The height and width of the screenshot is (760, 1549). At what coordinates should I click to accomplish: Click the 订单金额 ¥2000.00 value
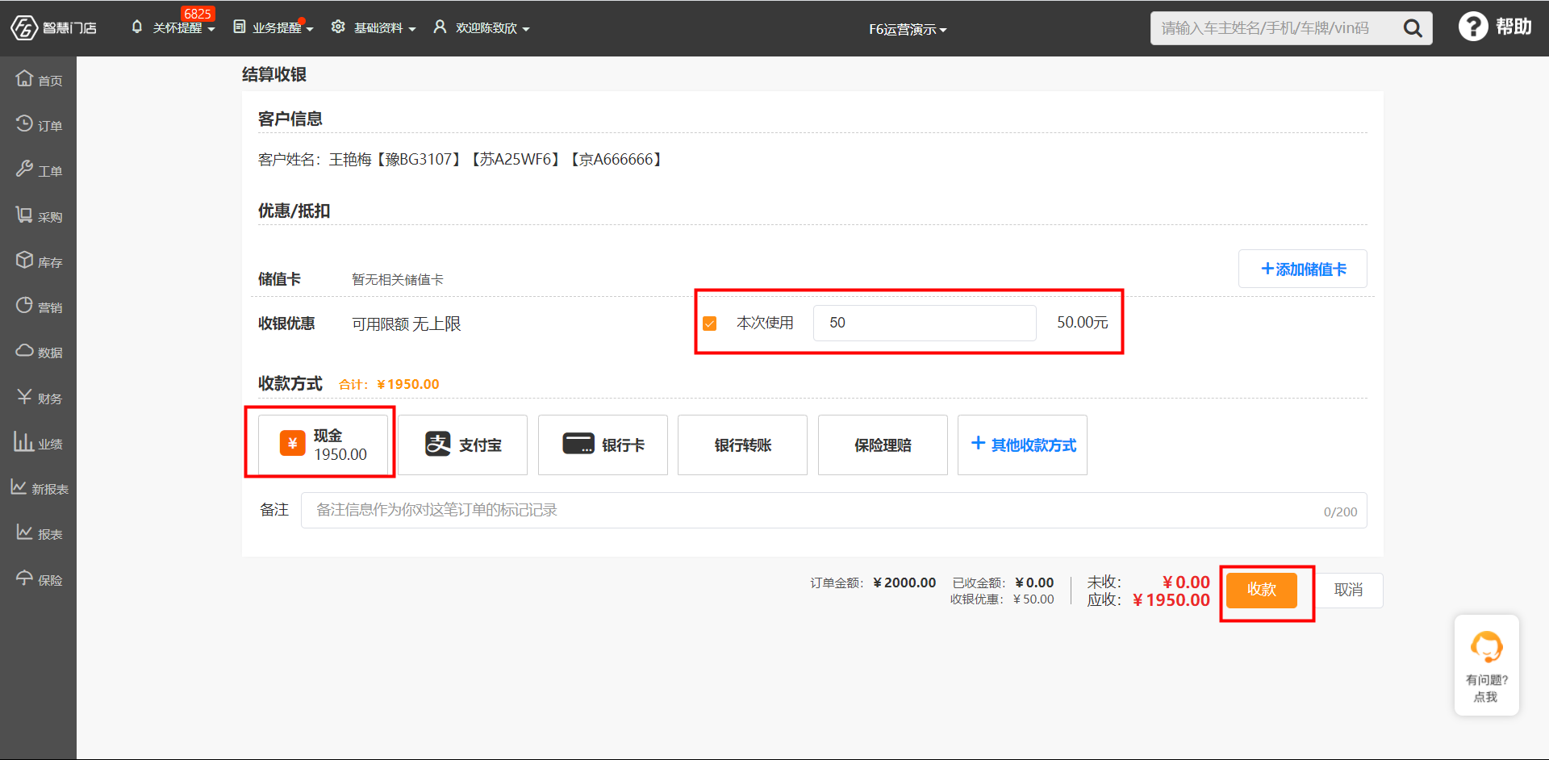[904, 583]
